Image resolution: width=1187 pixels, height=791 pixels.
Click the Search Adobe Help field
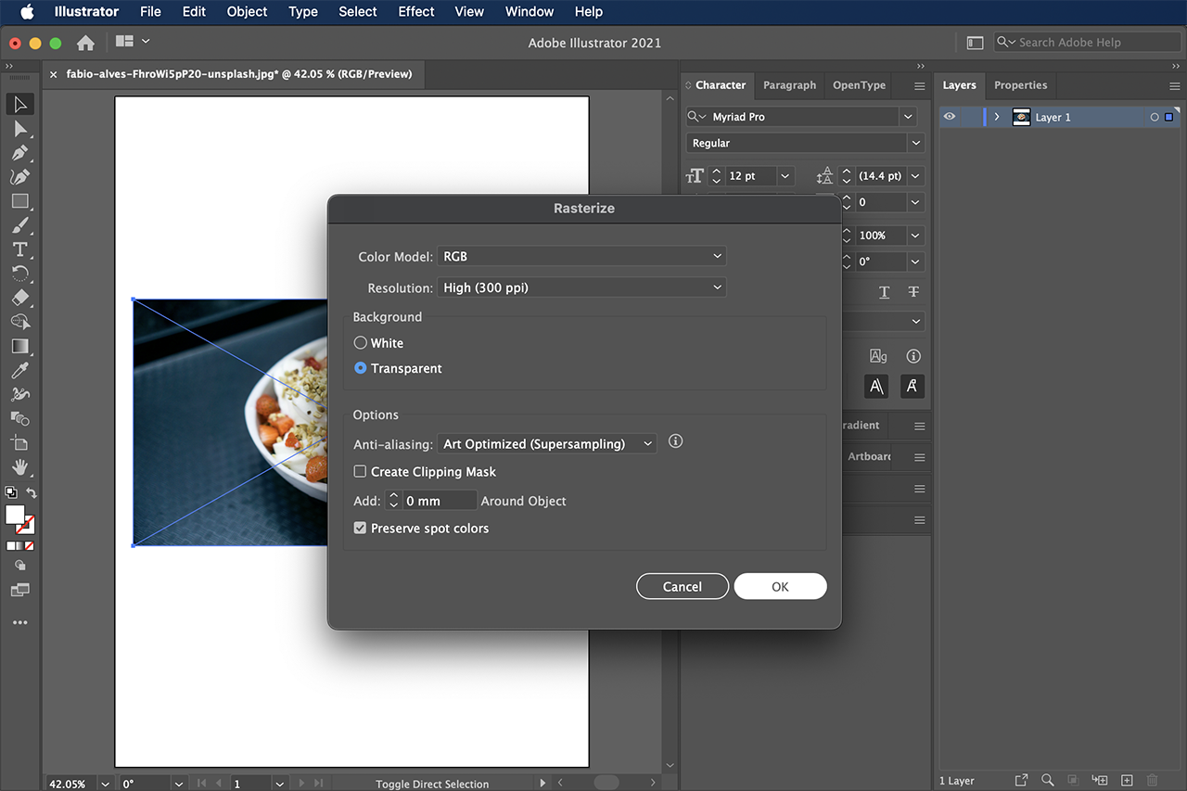tap(1087, 43)
